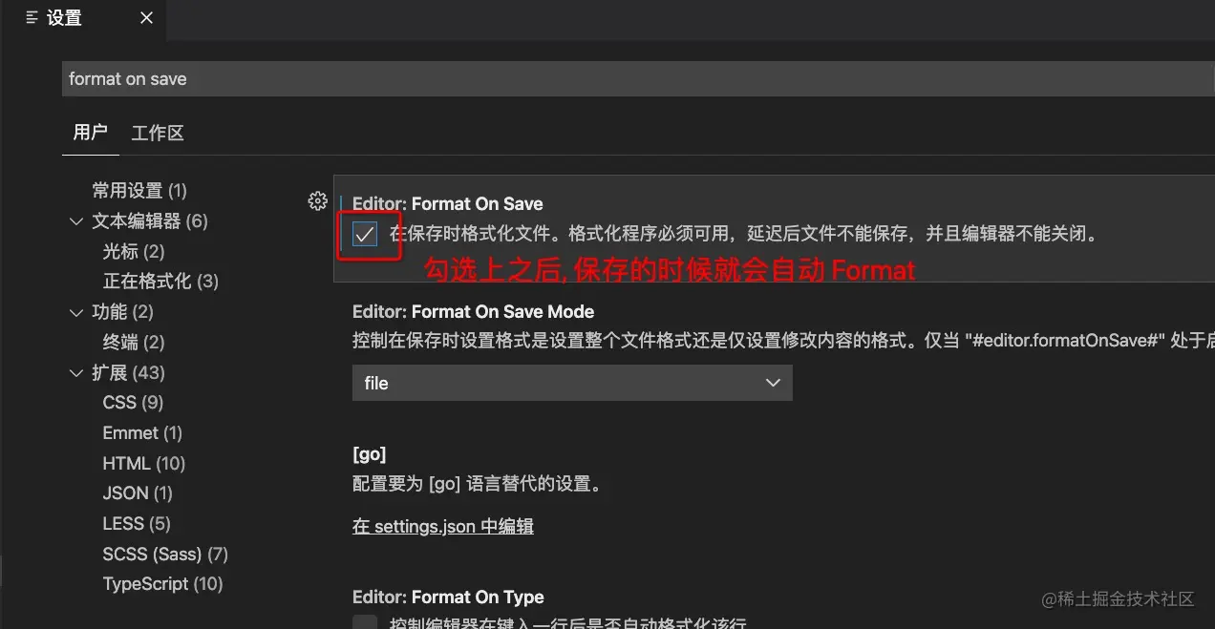Collapse the 功能 tree section

(77, 312)
